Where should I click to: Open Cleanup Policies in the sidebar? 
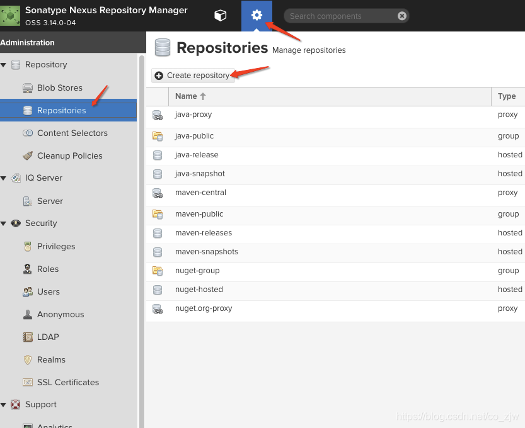(x=68, y=156)
